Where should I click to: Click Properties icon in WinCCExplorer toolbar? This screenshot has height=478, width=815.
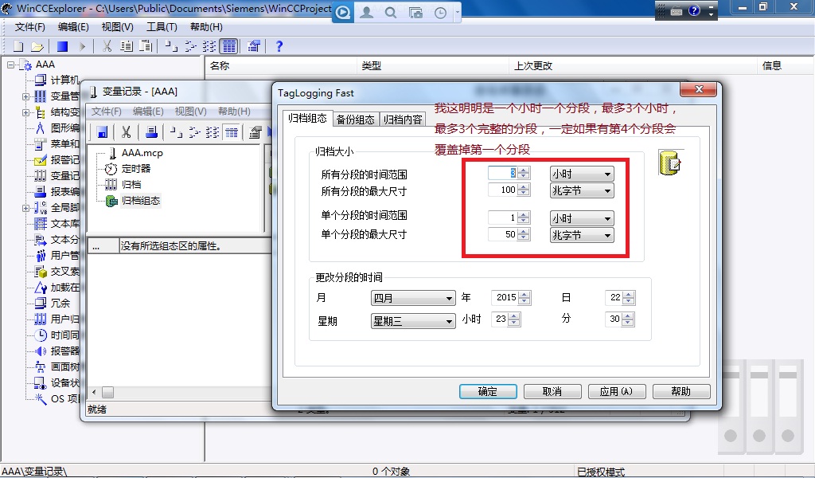click(254, 46)
